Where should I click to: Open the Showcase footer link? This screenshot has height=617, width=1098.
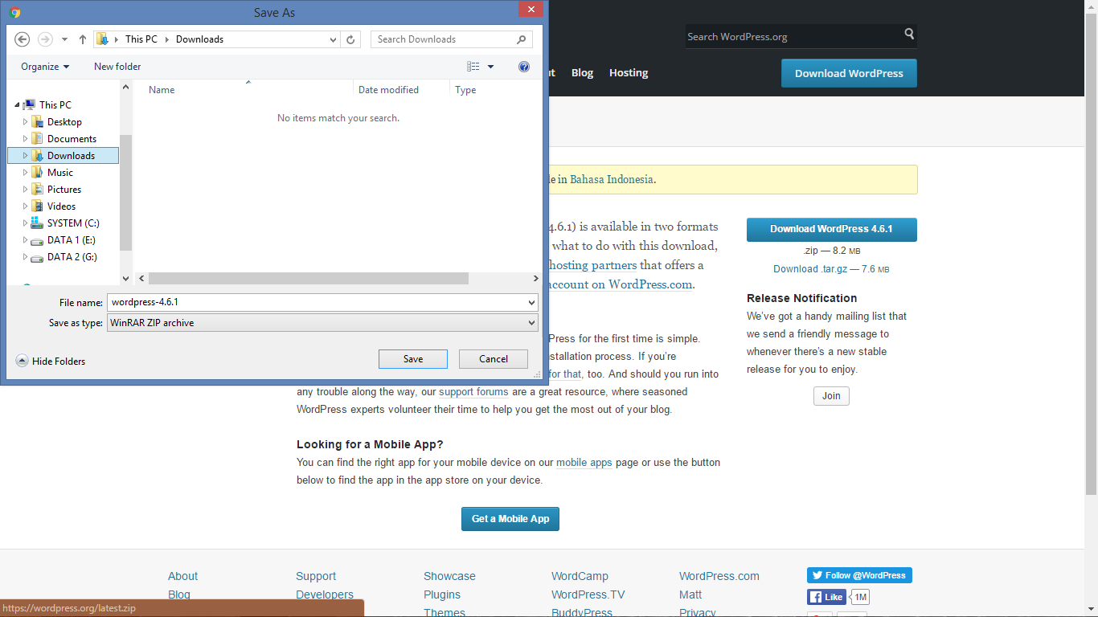[449, 576]
